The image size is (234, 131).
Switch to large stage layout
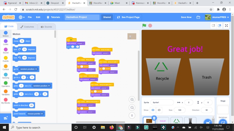(x=219, y=26)
